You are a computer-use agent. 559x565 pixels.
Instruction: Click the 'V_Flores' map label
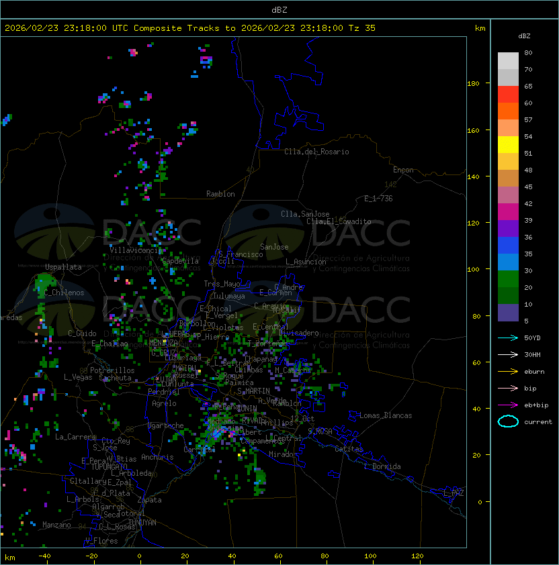click(x=101, y=541)
